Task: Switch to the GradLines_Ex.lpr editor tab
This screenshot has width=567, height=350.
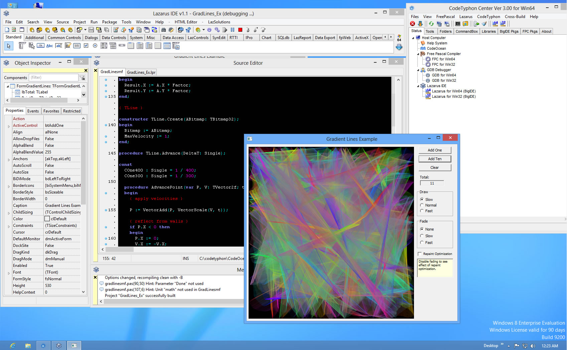Action: click(141, 72)
